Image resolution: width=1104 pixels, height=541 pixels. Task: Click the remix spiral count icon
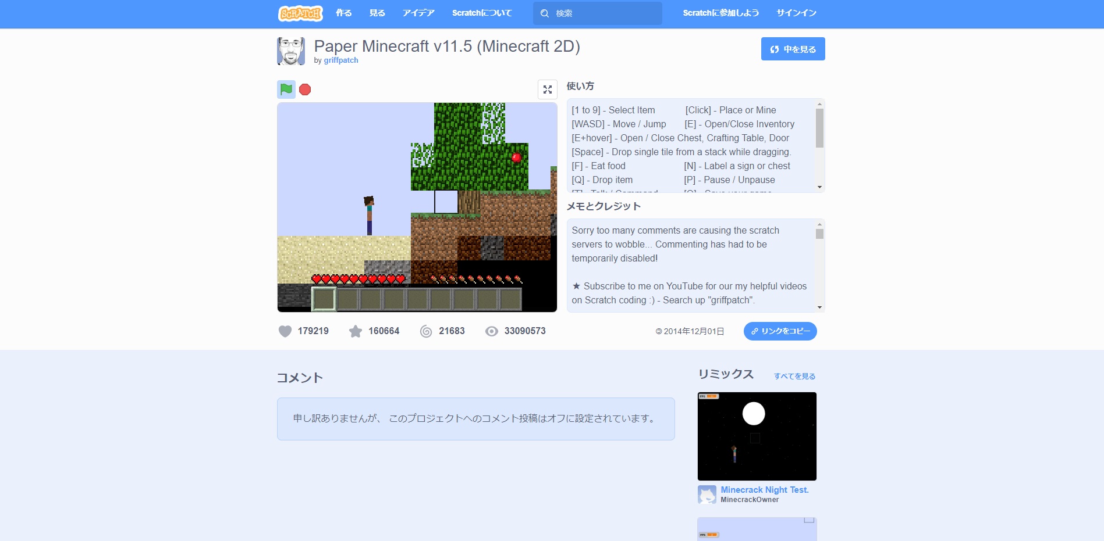click(426, 331)
